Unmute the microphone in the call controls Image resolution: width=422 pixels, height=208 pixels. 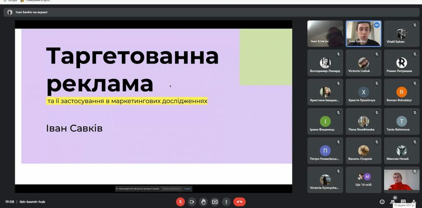tap(181, 201)
